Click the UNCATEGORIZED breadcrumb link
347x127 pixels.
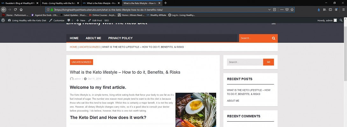[x=89, y=47]
